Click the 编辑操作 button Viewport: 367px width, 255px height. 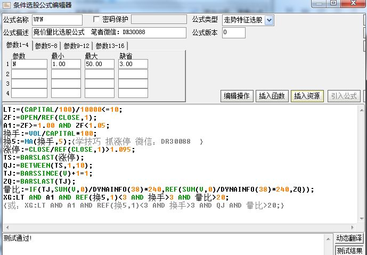click(236, 96)
